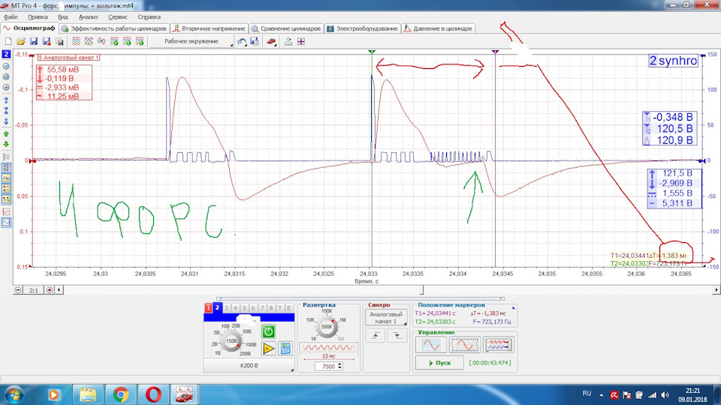Open the Файл menu
Viewport: 721px width, 405px height.
pyautogui.click(x=11, y=17)
